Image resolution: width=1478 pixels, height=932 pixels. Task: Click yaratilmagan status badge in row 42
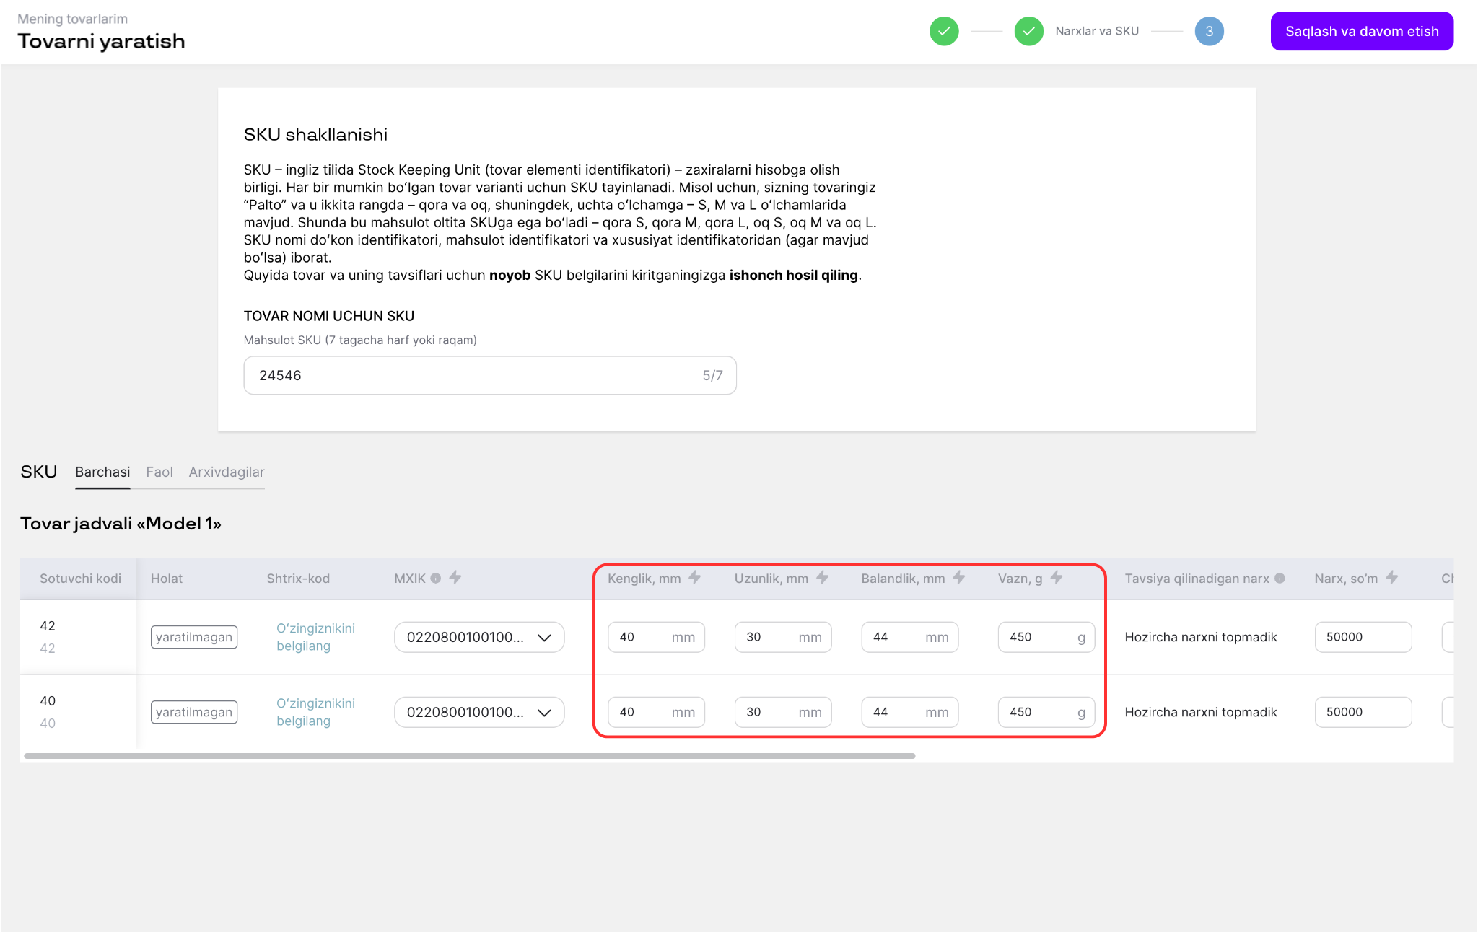click(194, 637)
